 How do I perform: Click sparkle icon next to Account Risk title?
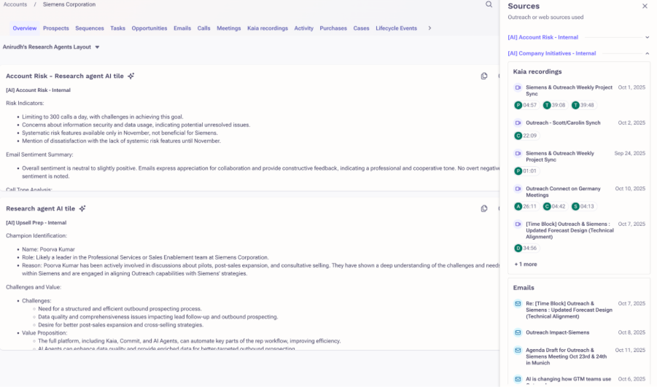131,76
